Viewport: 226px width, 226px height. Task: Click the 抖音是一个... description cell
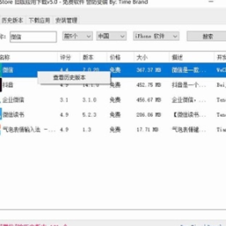(x=189, y=85)
